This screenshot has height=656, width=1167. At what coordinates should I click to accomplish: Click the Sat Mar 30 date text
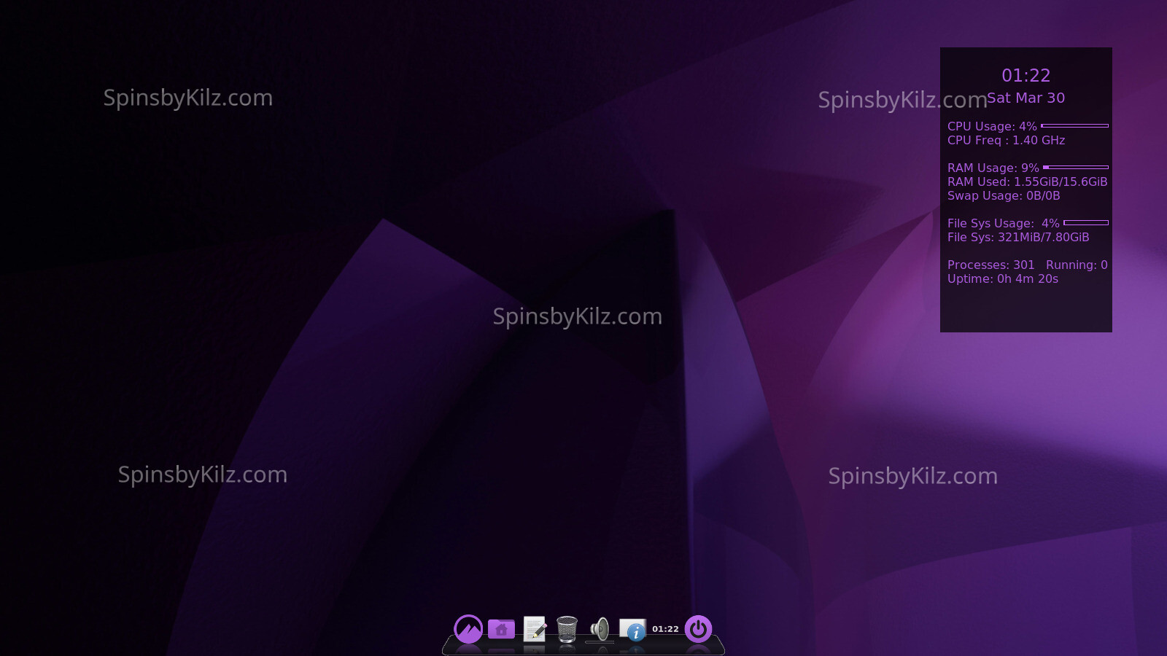[x=1026, y=98]
